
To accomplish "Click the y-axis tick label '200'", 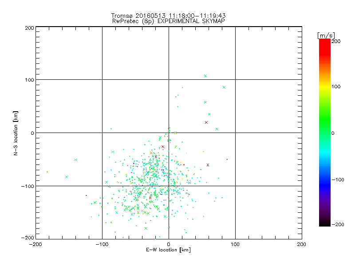I will 29,28.
